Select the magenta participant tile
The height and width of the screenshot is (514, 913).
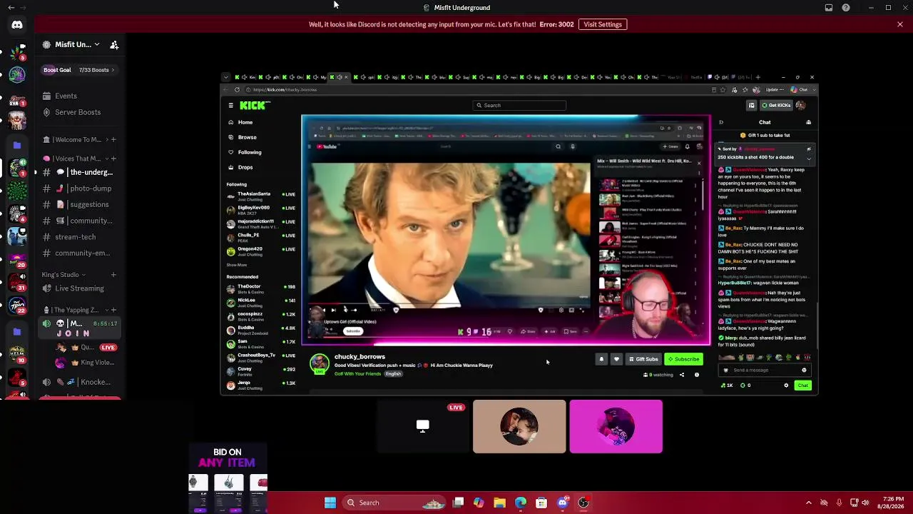[616, 426]
